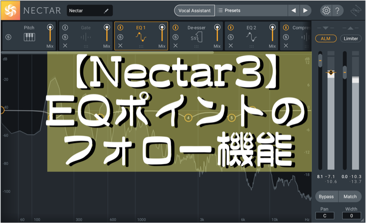Grab De-esser module drag handle dots
Image resolution: width=366 pixels, height=223 pixels.
(196, 47)
